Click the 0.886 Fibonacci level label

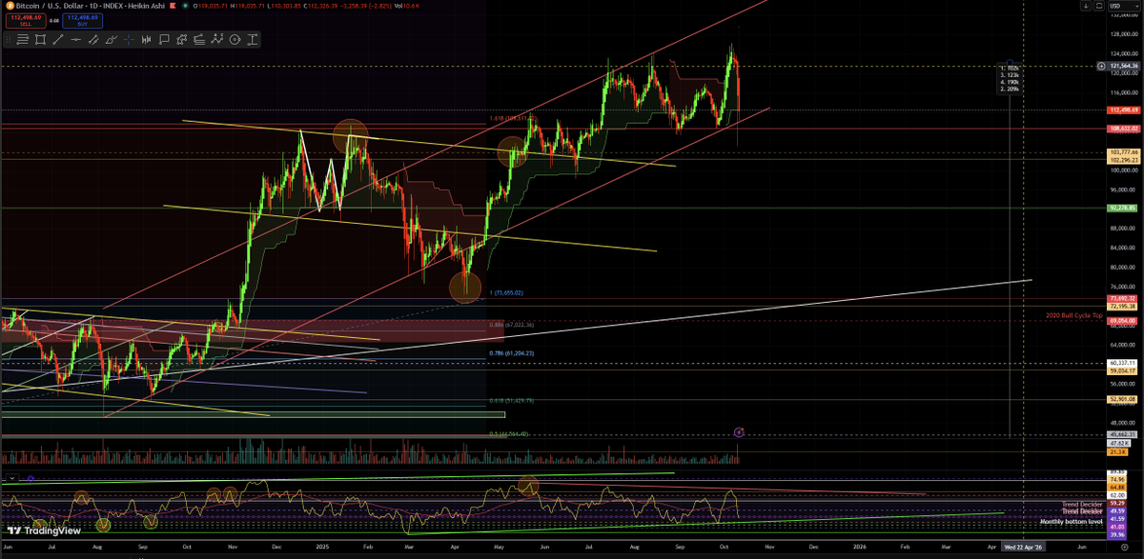tap(510, 325)
